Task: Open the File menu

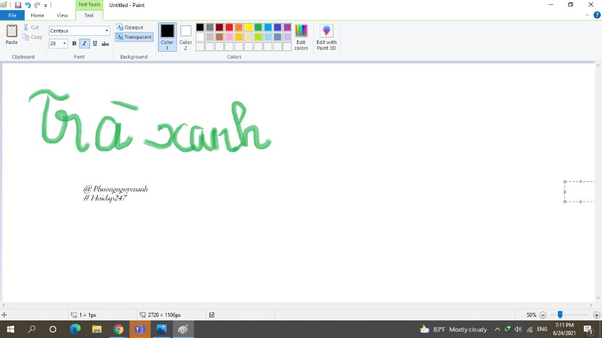Action: click(x=12, y=15)
